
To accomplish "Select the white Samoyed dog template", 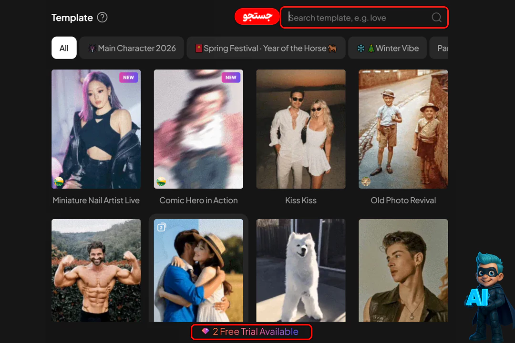I will tap(301, 270).
